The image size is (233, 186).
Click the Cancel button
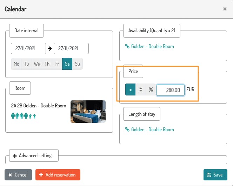(x=18, y=175)
